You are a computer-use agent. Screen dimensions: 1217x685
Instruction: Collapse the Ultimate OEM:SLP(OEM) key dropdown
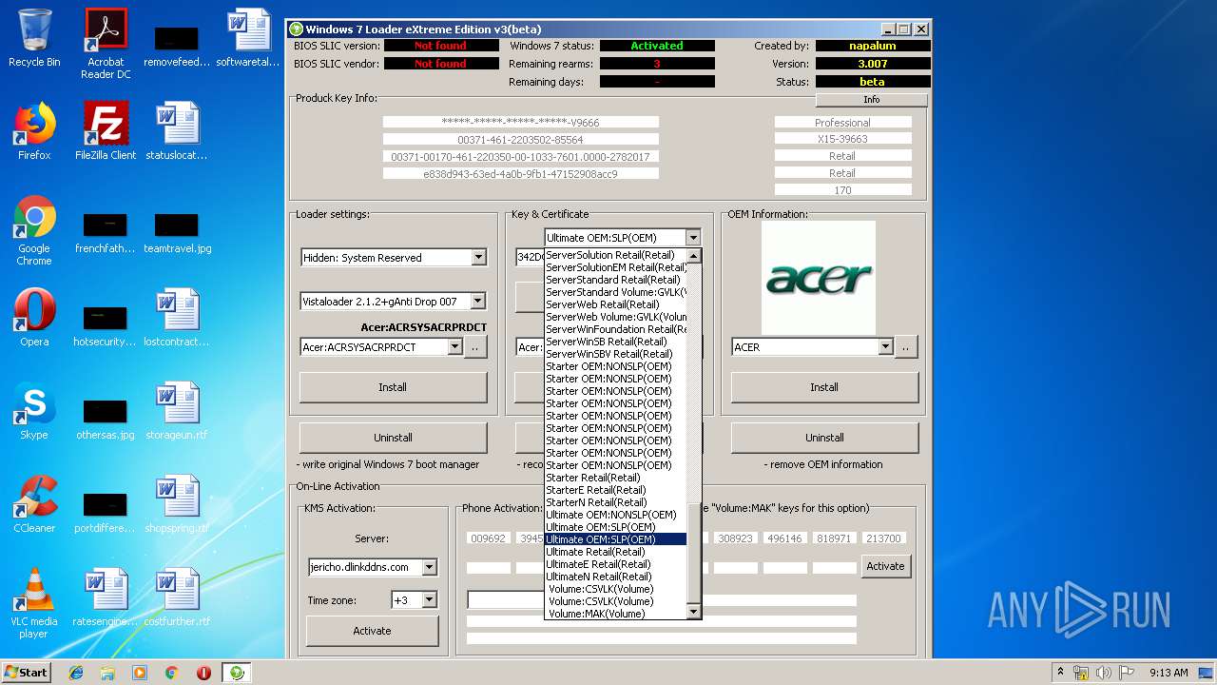click(x=693, y=238)
